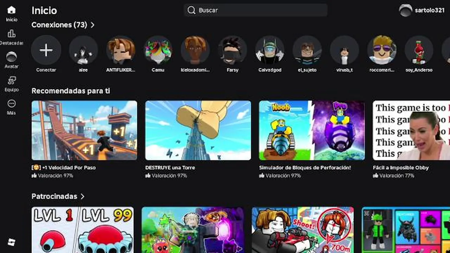Click the Fácil a Imposible Obby title
Image resolution: width=450 pixels, height=253 pixels.
click(401, 168)
